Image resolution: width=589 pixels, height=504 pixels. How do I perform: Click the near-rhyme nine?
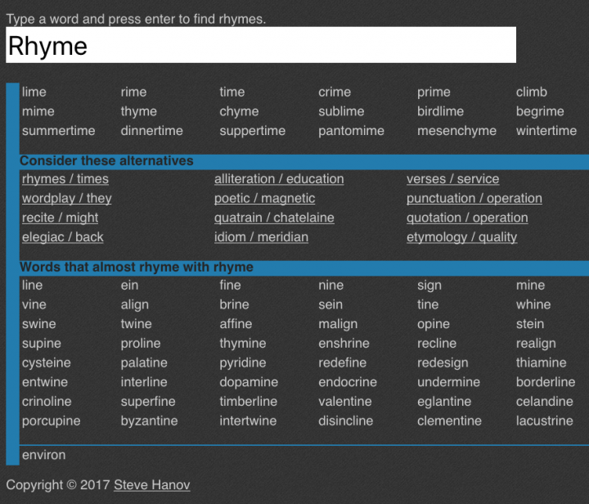pyautogui.click(x=331, y=286)
